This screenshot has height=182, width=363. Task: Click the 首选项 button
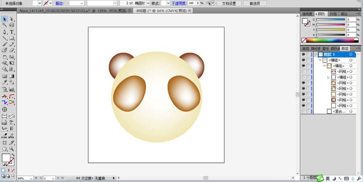(255, 4)
